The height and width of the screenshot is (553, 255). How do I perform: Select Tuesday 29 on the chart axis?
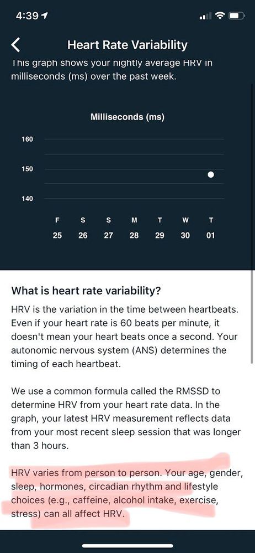[160, 228]
